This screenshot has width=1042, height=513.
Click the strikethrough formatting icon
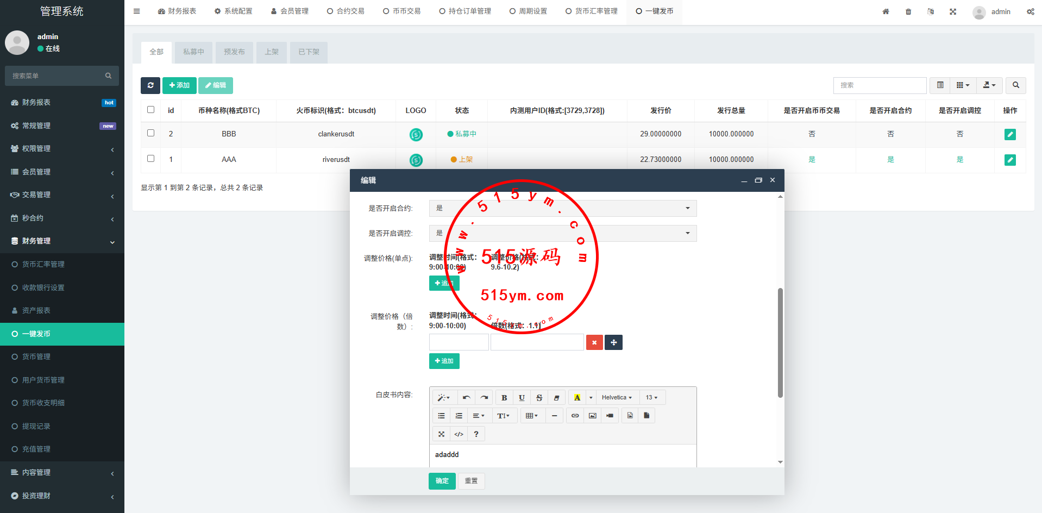click(539, 398)
